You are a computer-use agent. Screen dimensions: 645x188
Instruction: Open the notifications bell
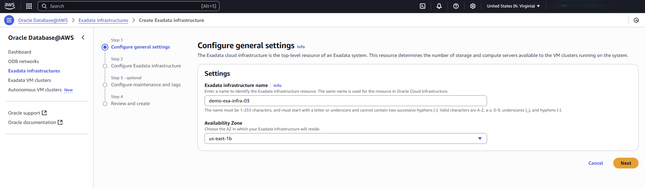[x=439, y=6]
